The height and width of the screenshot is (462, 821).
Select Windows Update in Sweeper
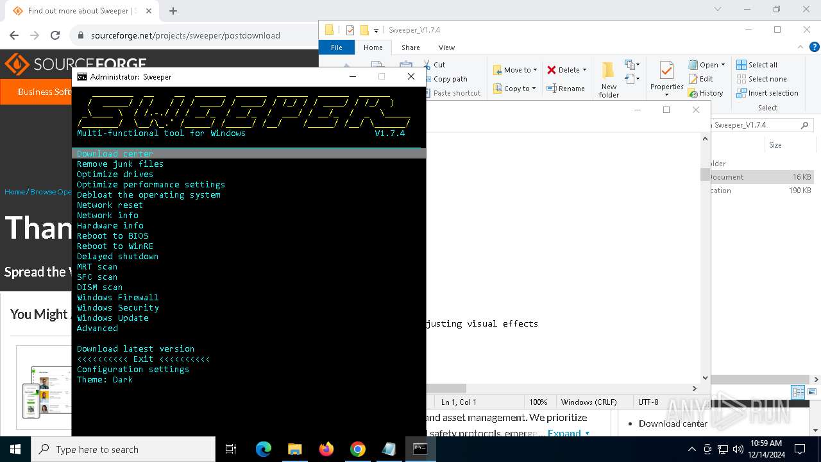tap(112, 318)
